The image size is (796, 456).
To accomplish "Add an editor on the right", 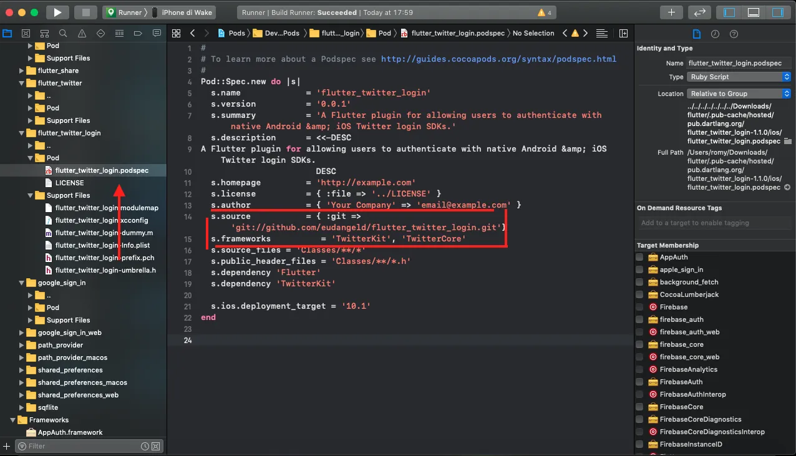I will tap(624, 33).
